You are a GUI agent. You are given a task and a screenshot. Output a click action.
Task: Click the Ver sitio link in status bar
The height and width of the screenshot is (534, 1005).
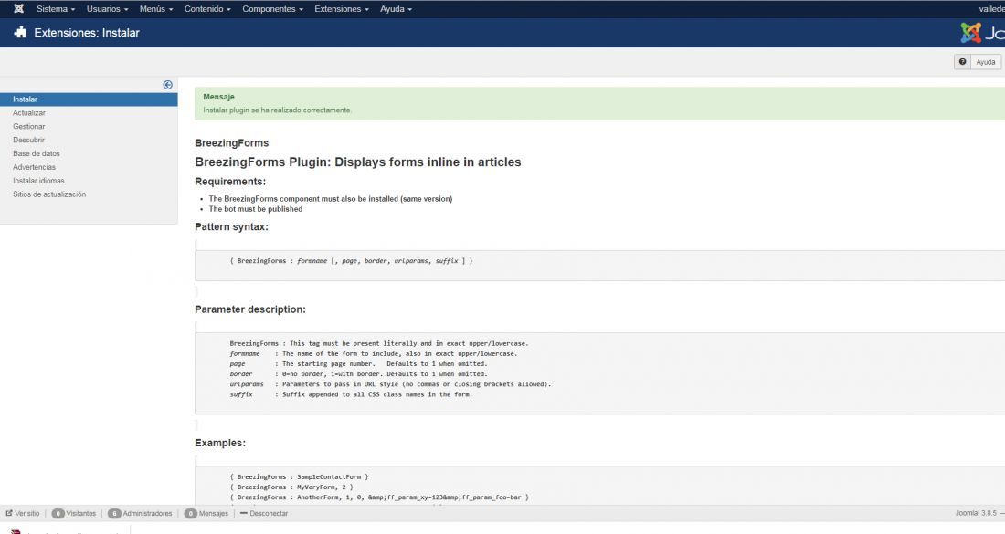click(x=26, y=514)
